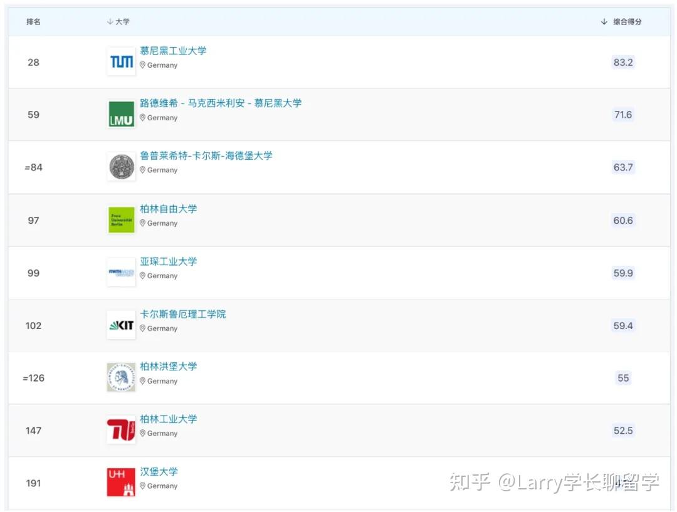Click Germany label under 慕尼黑工业大学
Viewport: 677px width, 512px height.
(162, 65)
